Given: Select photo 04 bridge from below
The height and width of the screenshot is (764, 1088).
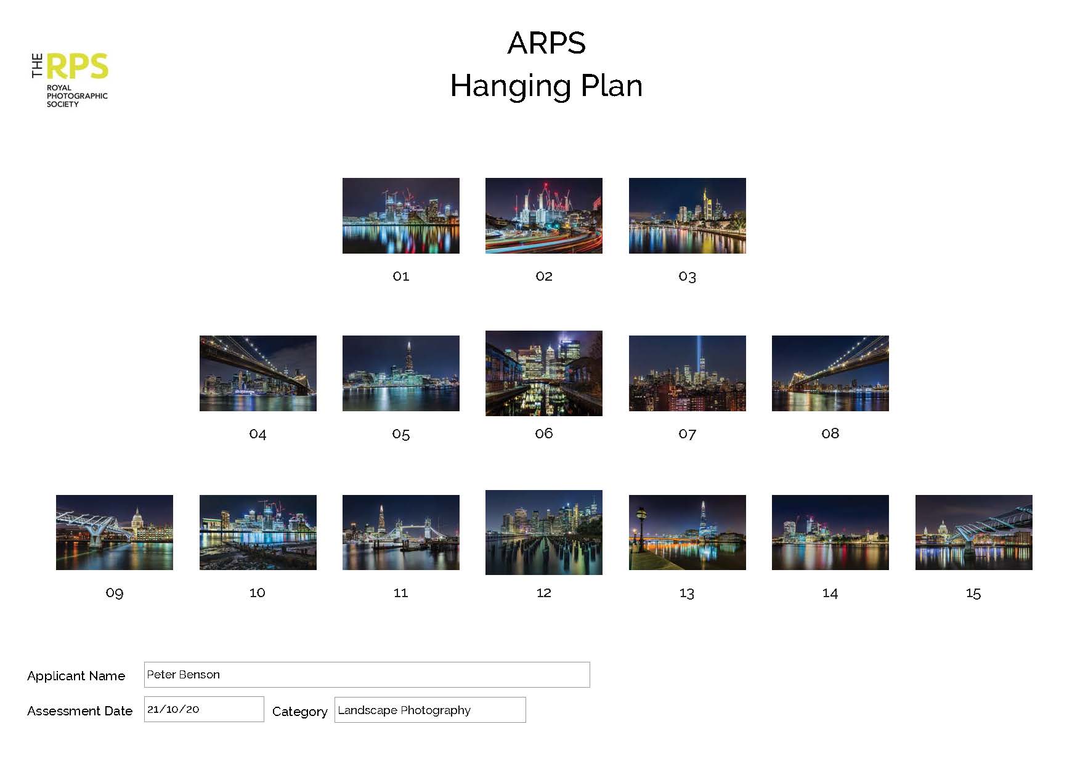Looking at the screenshot, I should click(258, 373).
